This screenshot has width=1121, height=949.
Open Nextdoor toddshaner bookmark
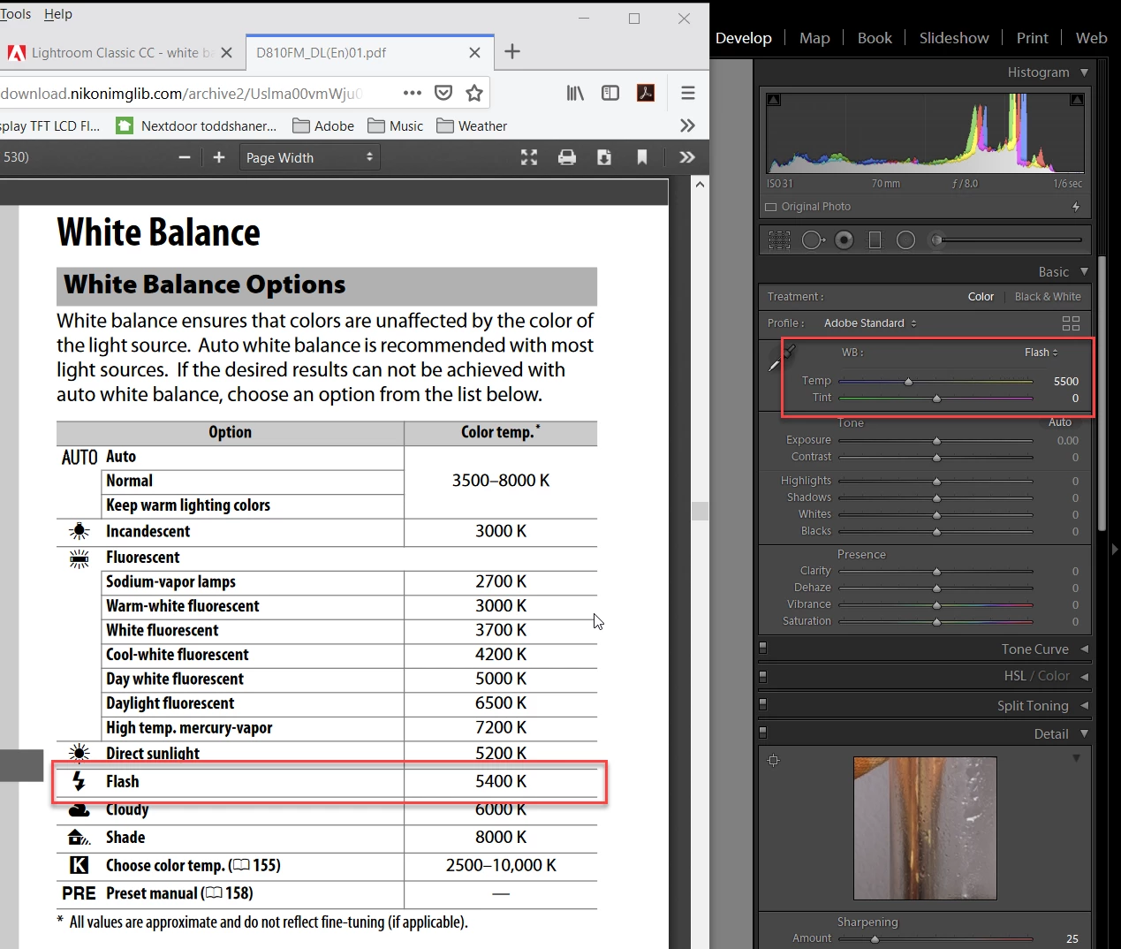pyautogui.click(x=196, y=125)
